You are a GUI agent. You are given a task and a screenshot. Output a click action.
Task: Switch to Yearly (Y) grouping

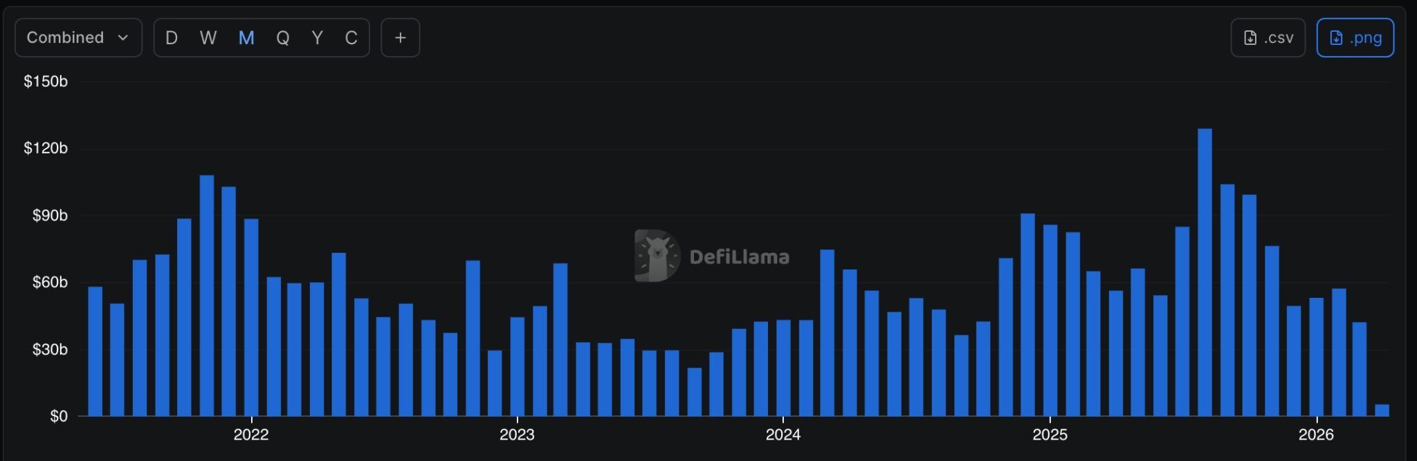click(x=317, y=38)
